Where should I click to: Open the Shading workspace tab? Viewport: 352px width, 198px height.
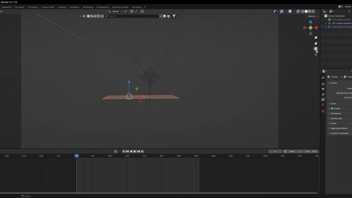click(62, 7)
